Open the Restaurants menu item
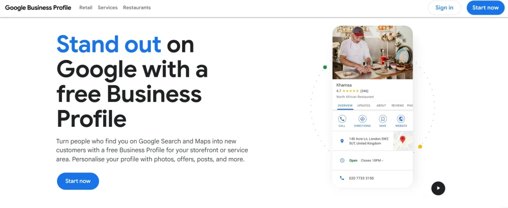Image resolution: width=508 pixels, height=208 pixels. [x=137, y=7]
